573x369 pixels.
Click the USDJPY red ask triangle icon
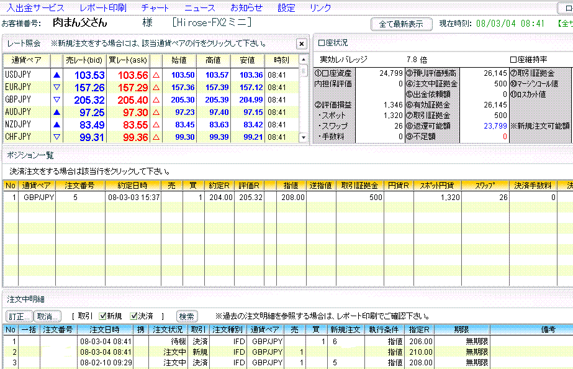[156, 75]
